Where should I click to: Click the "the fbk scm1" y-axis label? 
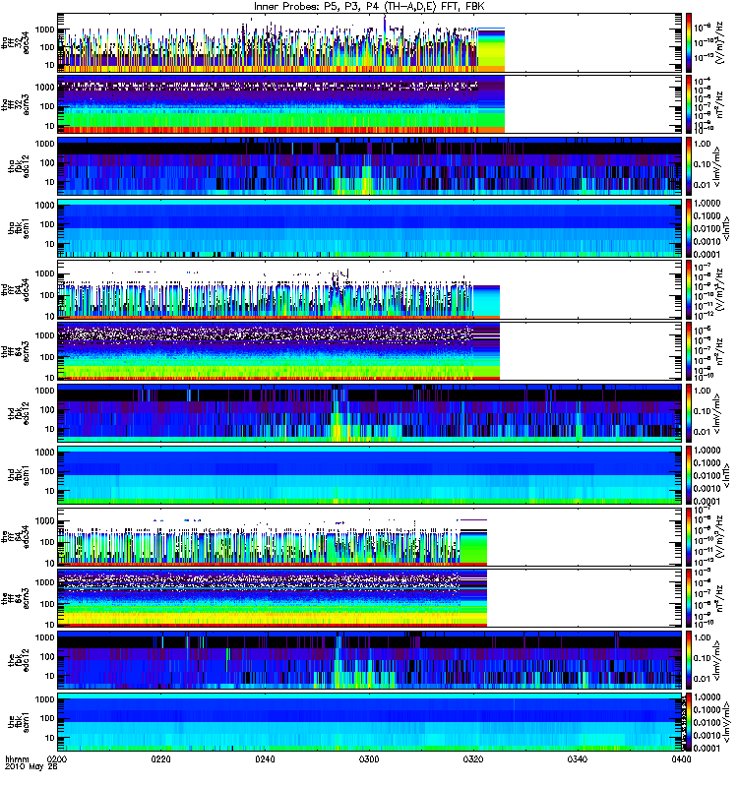[19, 722]
